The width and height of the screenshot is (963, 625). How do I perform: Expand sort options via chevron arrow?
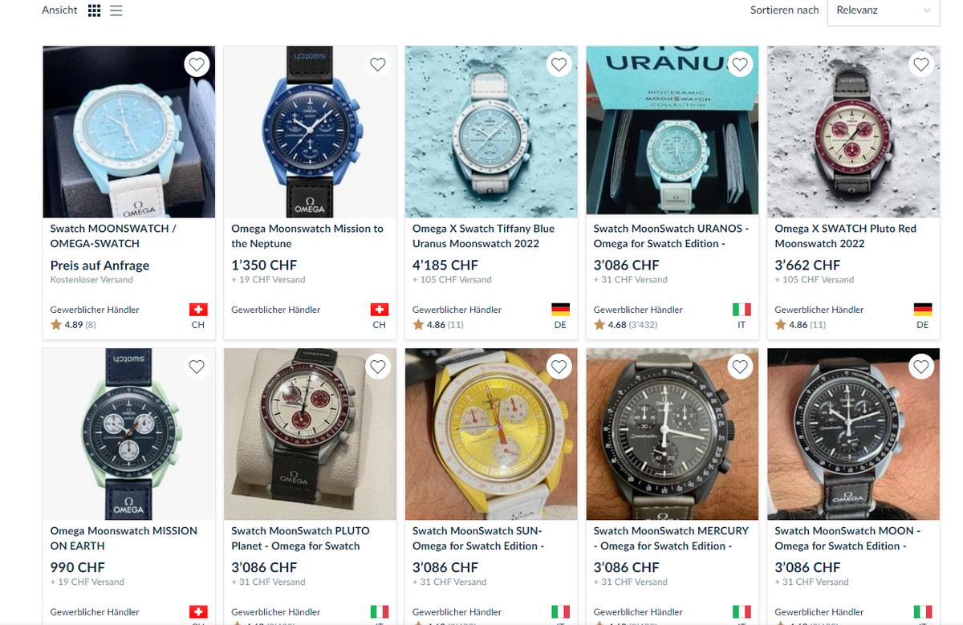pyautogui.click(x=927, y=10)
